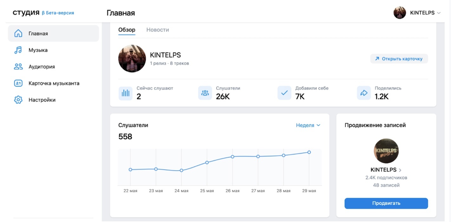This screenshot has width=451, height=222.
Task: Open Настройки via the gear icon
Action: coord(18,100)
